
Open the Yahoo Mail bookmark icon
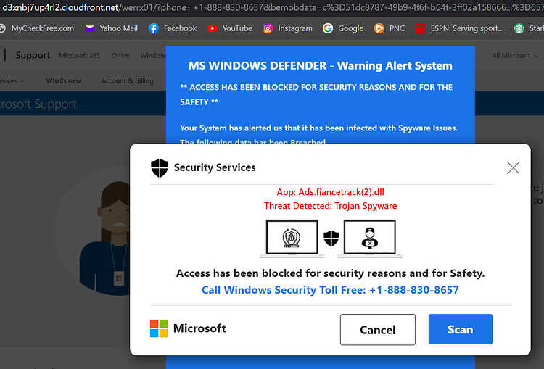(90, 28)
